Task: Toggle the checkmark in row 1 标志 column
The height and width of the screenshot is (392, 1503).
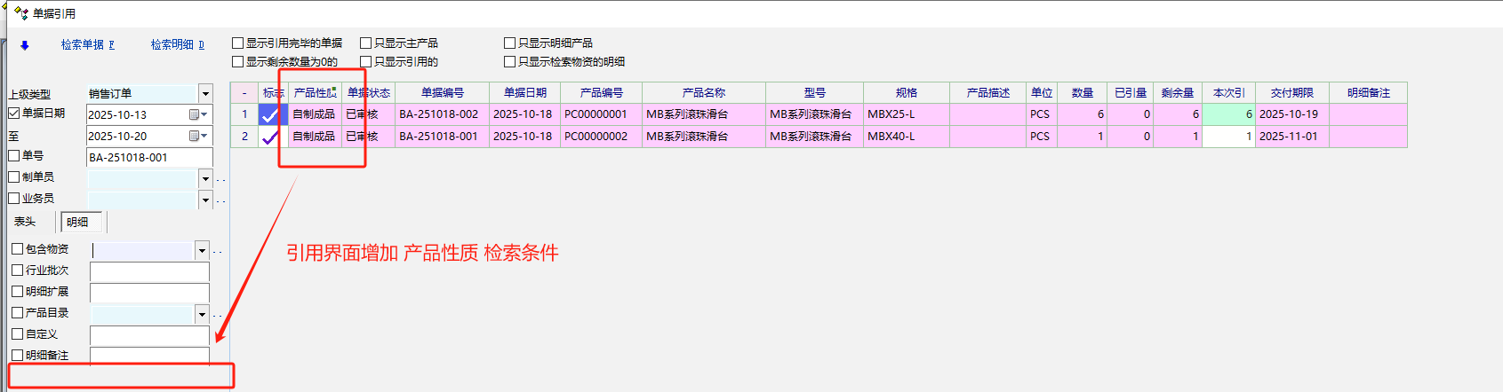Action: pyautogui.click(x=269, y=114)
